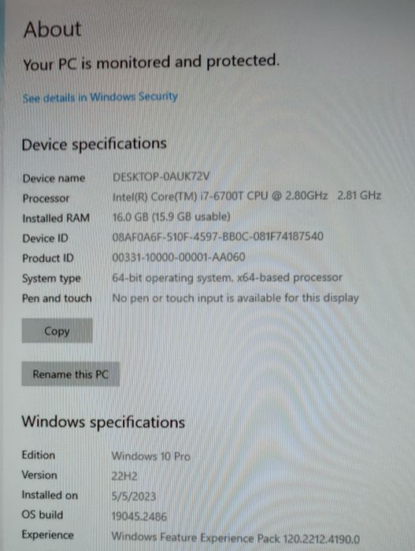The image size is (415, 551).
Task: Click the Rename this PC button
Action: [x=70, y=374]
